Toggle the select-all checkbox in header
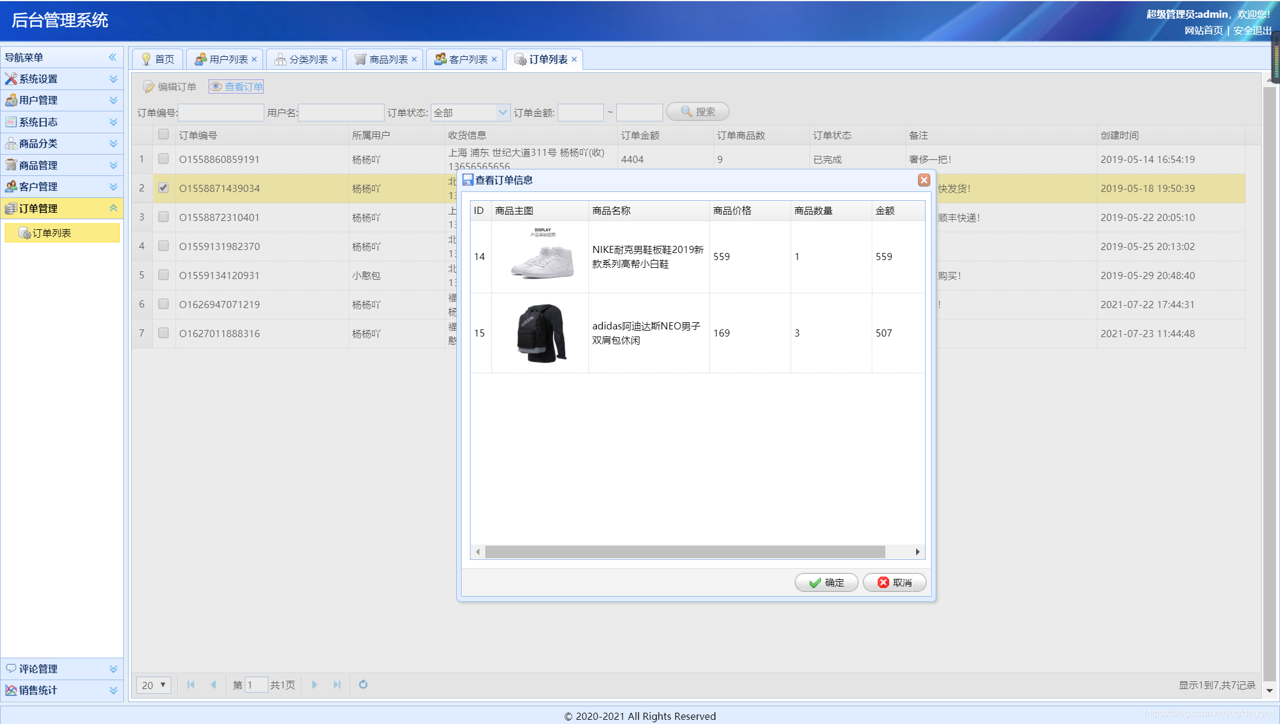Viewport: 1280px width, 724px height. tap(164, 134)
